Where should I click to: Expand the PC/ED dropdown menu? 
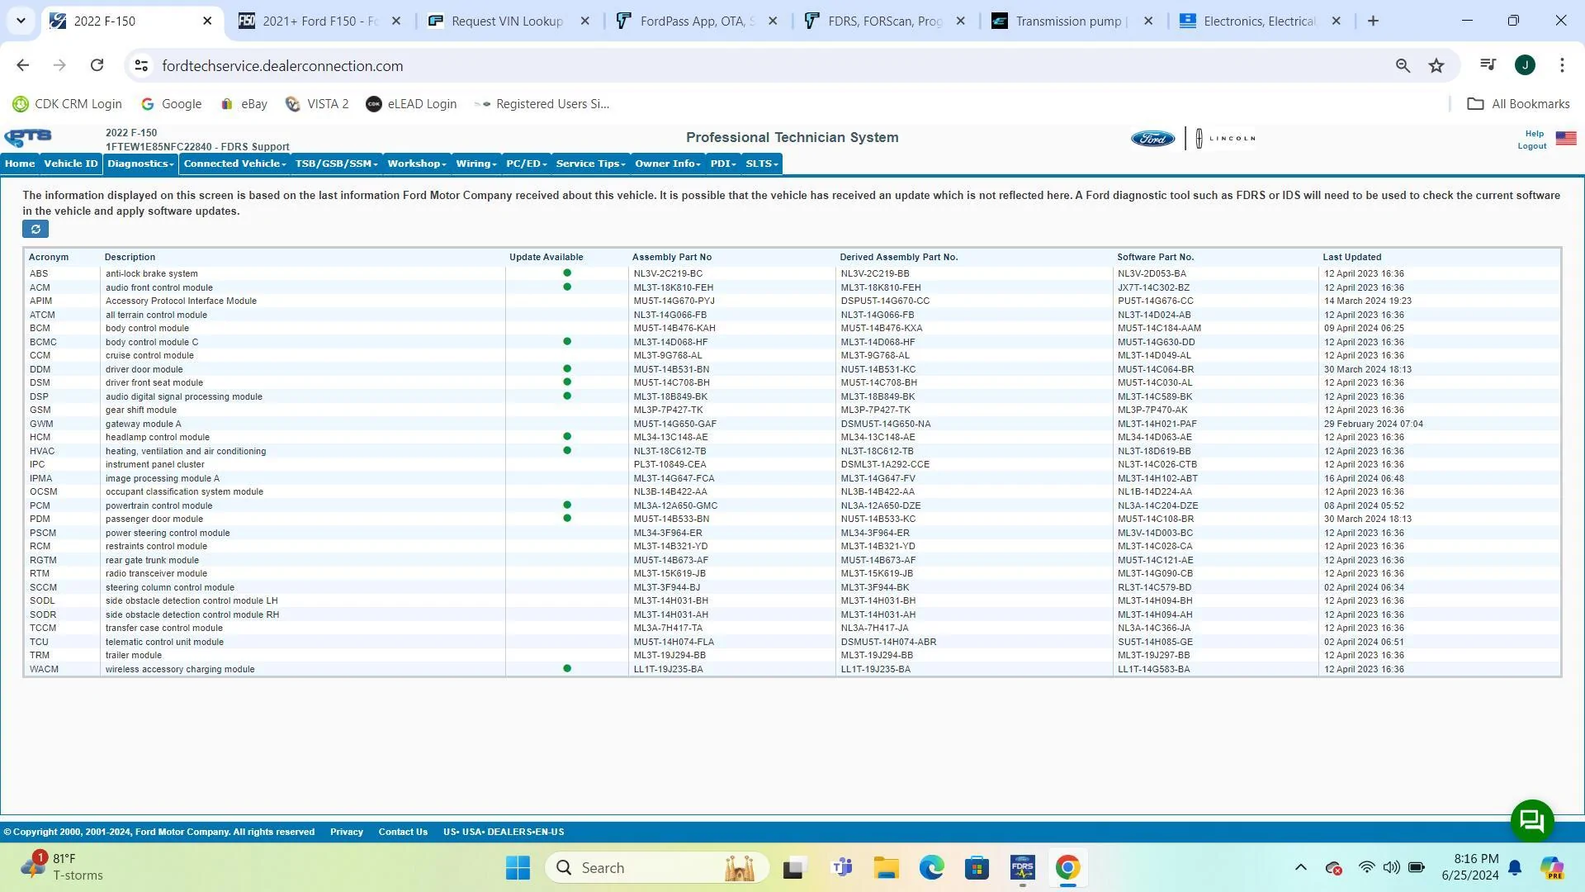click(526, 164)
